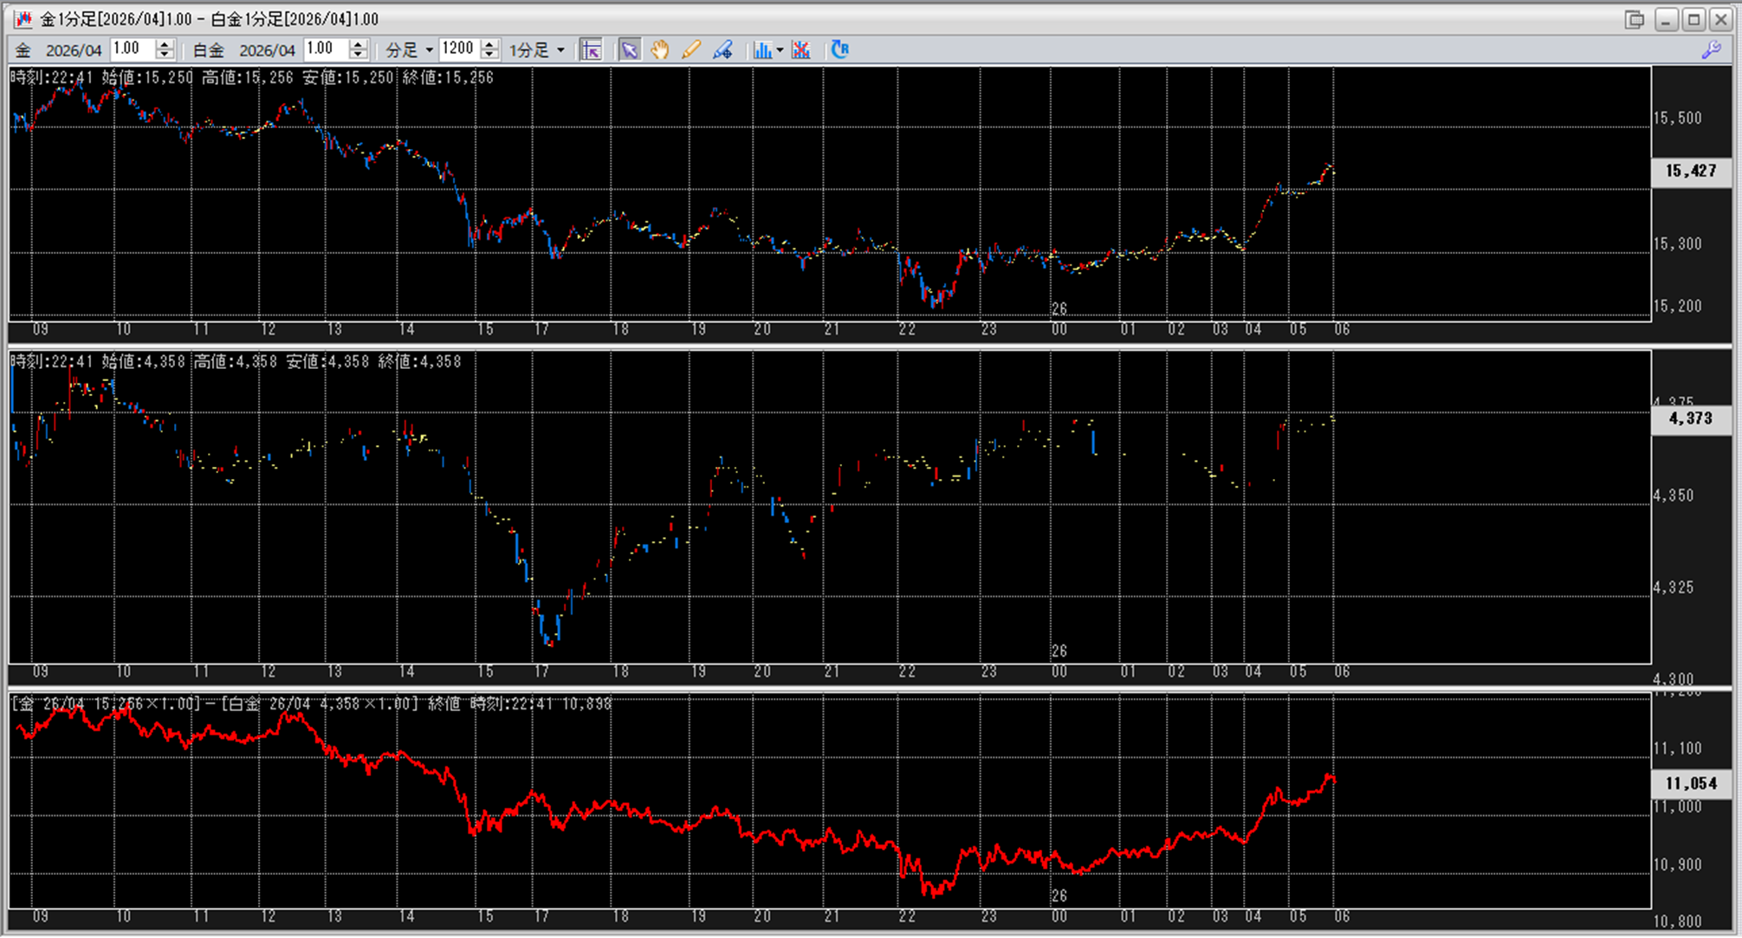The width and height of the screenshot is (1742, 938).
Task: Click the delete indicators icon
Action: tap(801, 50)
